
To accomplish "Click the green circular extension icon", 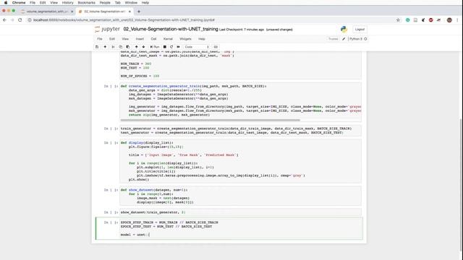I will coord(408,20).
